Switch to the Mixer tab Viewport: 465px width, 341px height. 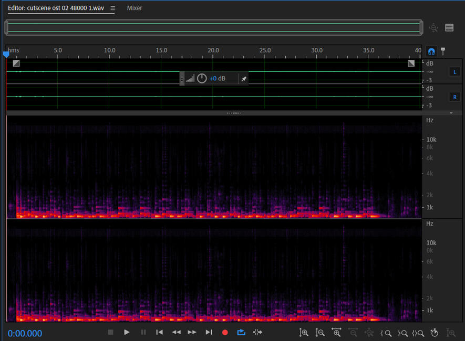[x=135, y=8]
